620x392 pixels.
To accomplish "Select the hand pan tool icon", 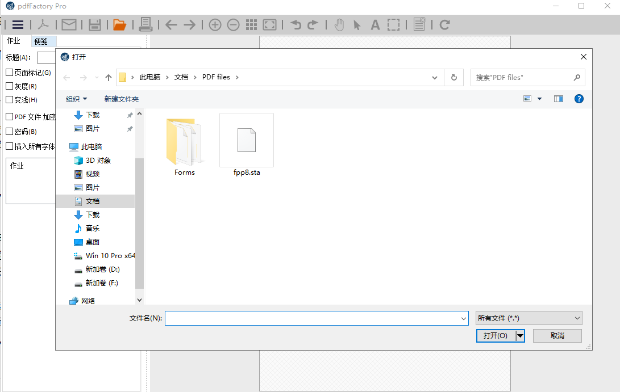I will pyautogui.click(x=339, y=24).
